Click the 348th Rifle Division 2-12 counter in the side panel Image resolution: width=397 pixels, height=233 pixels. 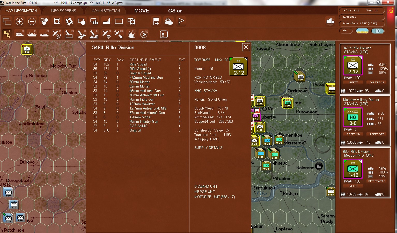[353, 65]
